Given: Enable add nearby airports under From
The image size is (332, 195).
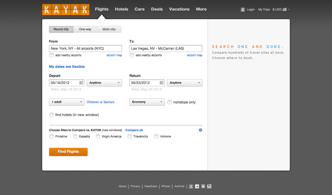Looking at the screenshot, I should click(x=52, y=55).
